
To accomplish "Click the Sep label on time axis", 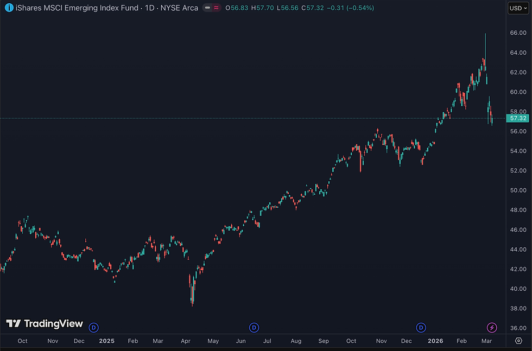I will (324, 341).
